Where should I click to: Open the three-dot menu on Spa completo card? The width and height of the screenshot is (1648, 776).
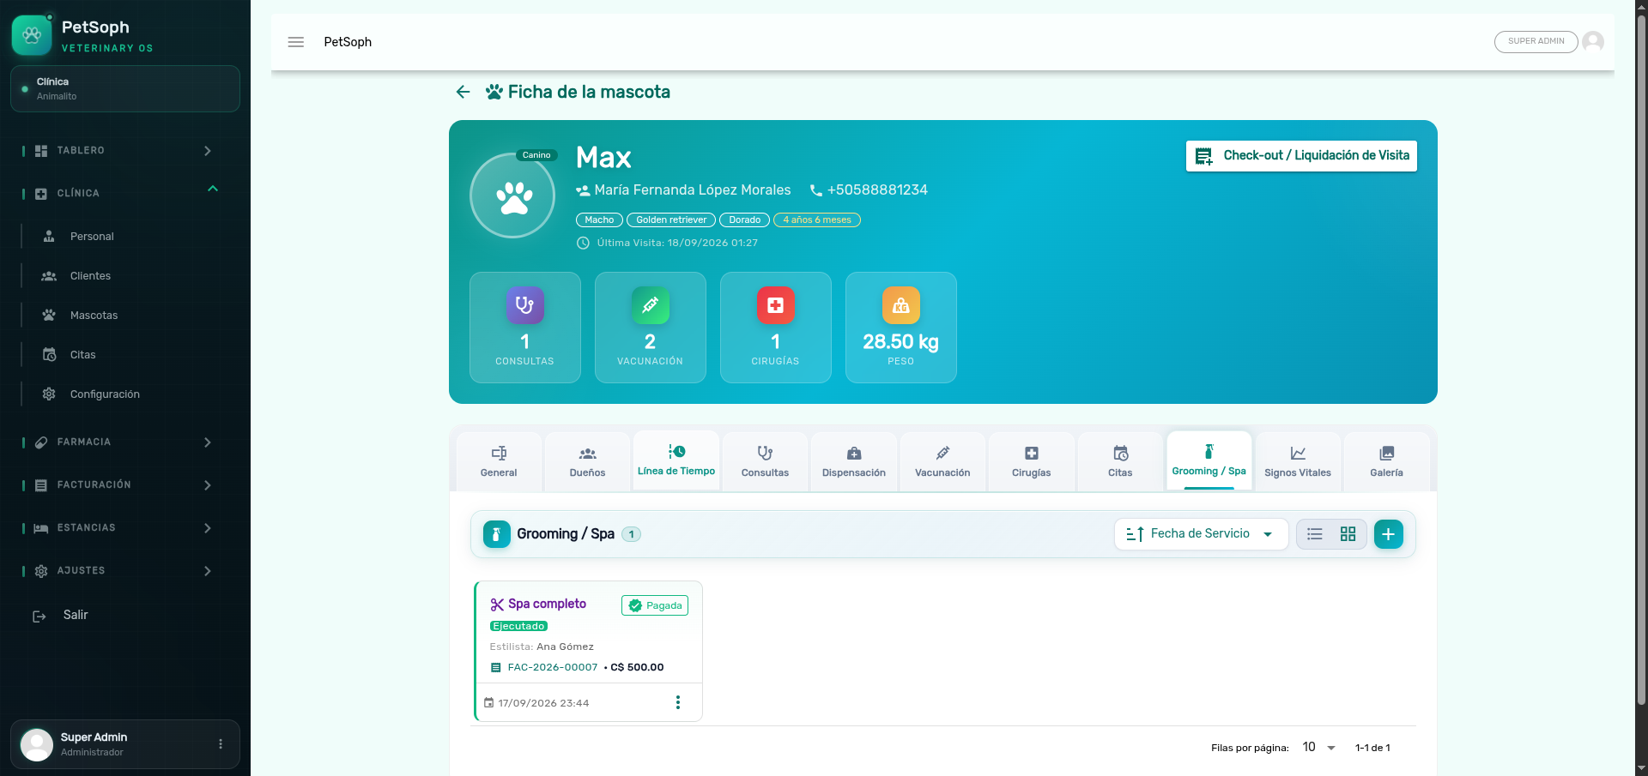678,702
